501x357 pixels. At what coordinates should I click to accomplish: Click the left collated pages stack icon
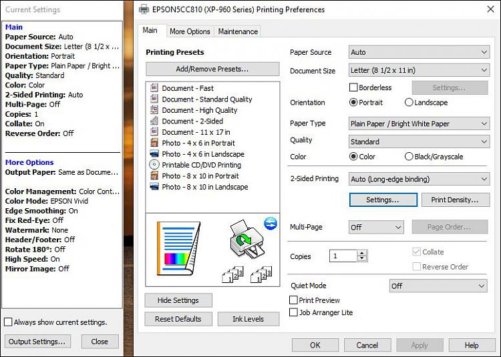click(x=233, y=274)
